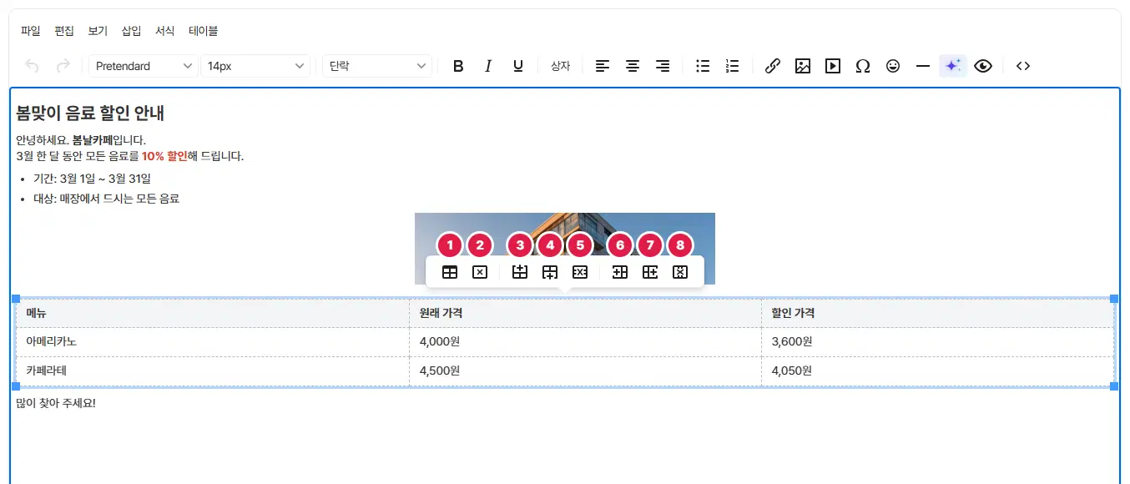Screen dimensions: 1130x484
Task: Click the 상자 toolbar button
Action: coord(560,66)
